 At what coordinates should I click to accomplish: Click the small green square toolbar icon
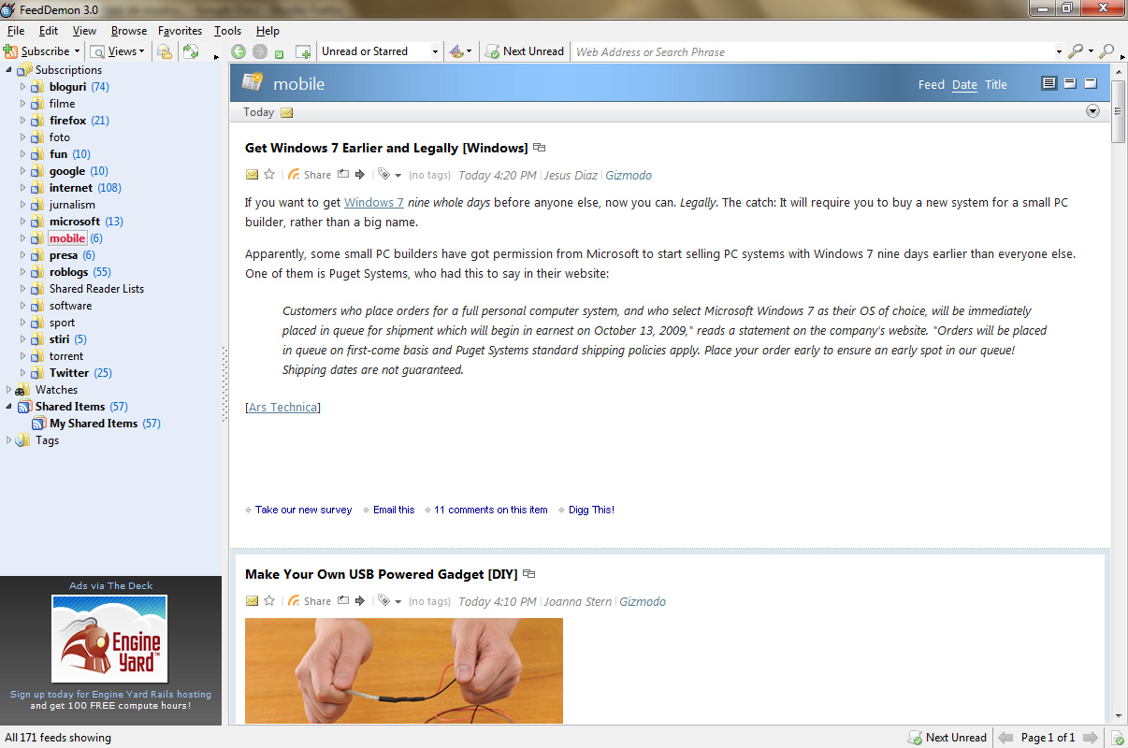point(279,54)
